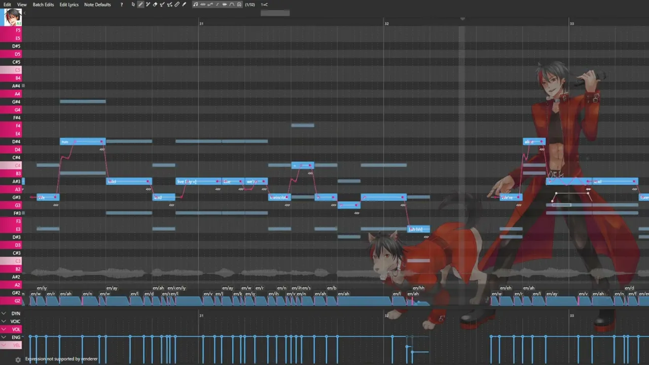Image resolution: width=649 pixels, height=365 pixels.
Task: Select the "[ah hh]" note on E3
Action: [x=419, y=229]
